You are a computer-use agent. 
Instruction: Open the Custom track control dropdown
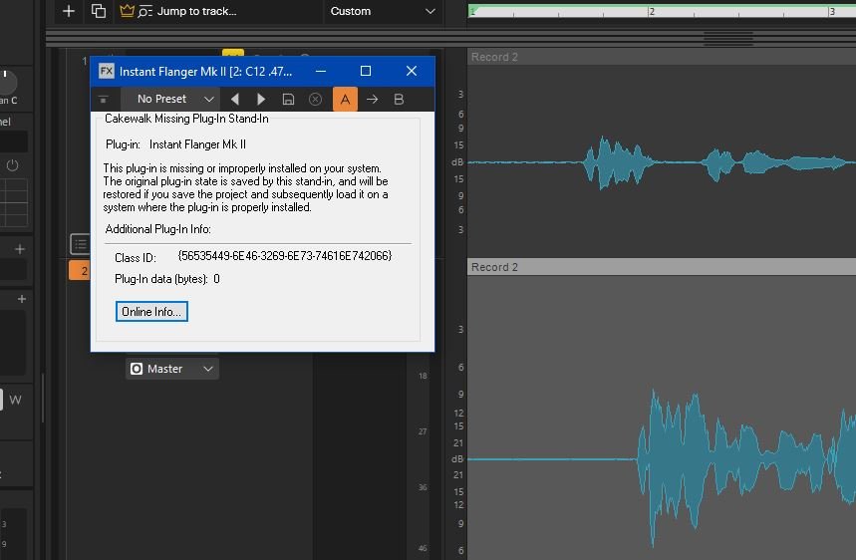[383, 11]
